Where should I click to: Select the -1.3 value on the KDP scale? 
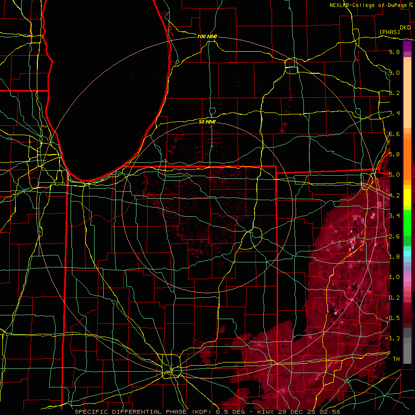tap(392, 338)
